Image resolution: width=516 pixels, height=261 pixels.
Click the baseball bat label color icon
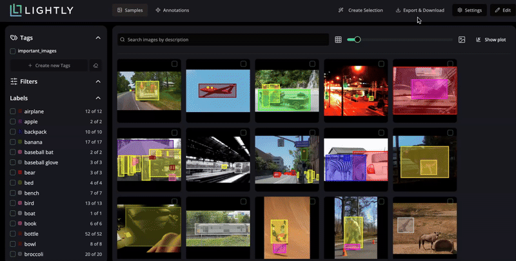[20, 152]
